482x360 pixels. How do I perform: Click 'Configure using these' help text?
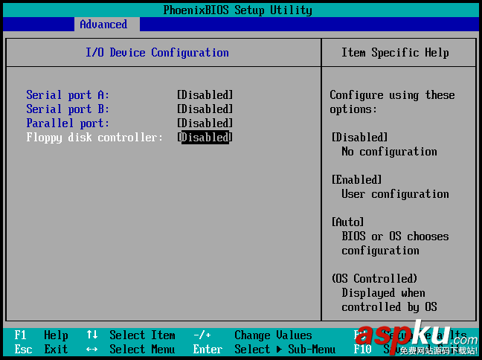[392, 94]
